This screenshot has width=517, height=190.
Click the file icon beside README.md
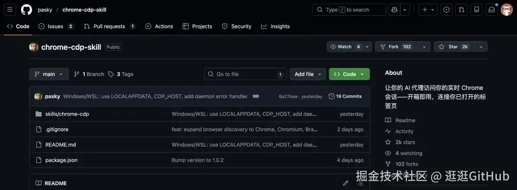pos(39,145)
